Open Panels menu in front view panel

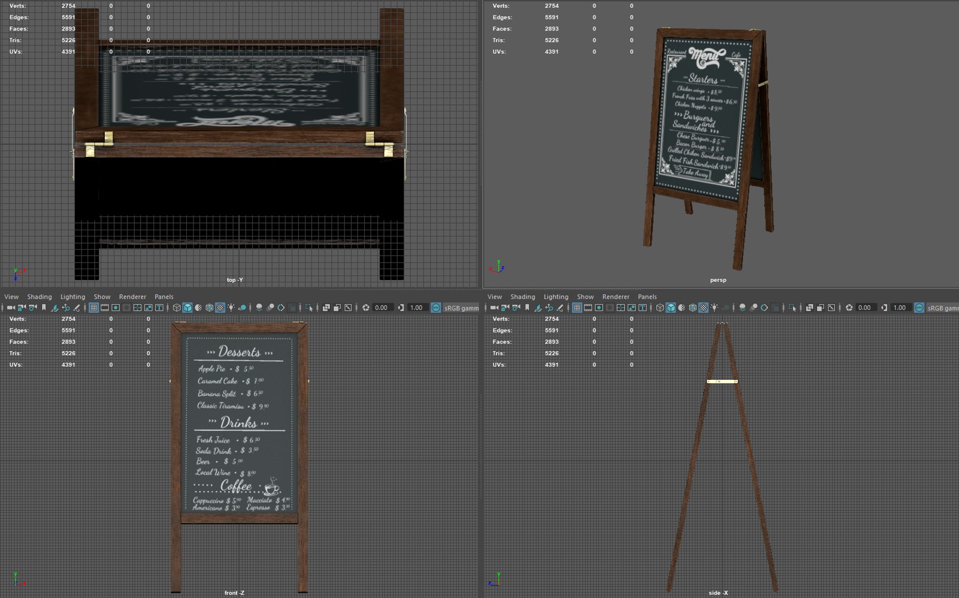click(x=164, y=297)
